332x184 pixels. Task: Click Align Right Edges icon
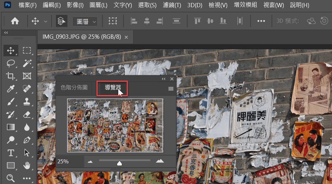(160, 21)
